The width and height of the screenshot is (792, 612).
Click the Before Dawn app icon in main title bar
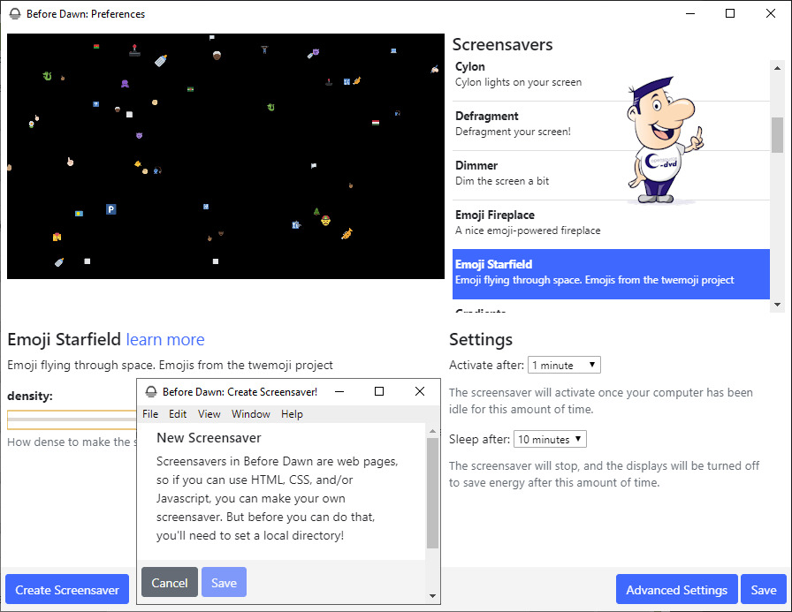pos(15,14)
